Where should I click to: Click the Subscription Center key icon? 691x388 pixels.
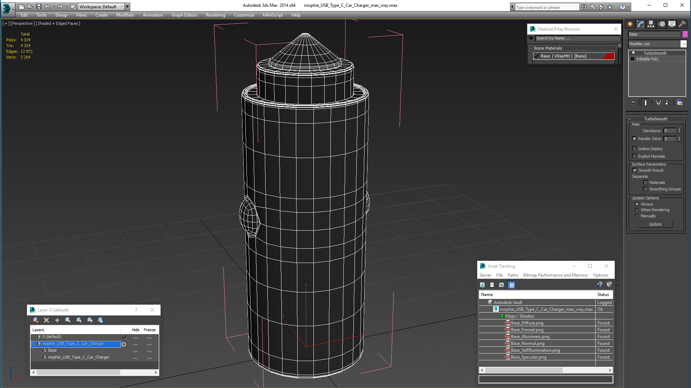point(593,7)
